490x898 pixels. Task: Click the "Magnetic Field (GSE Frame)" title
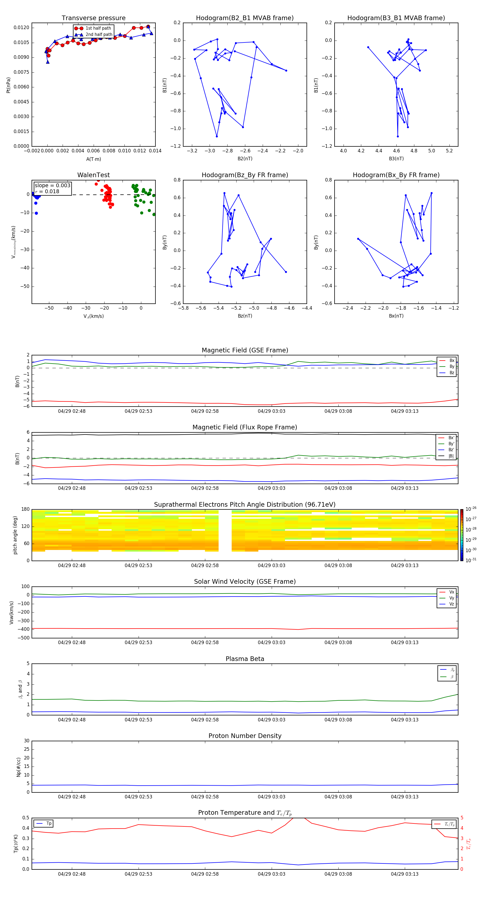click(244, 350)
